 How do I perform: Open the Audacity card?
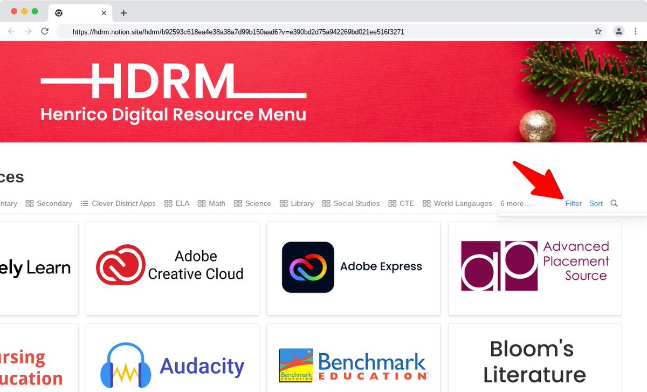coord(173,358)
